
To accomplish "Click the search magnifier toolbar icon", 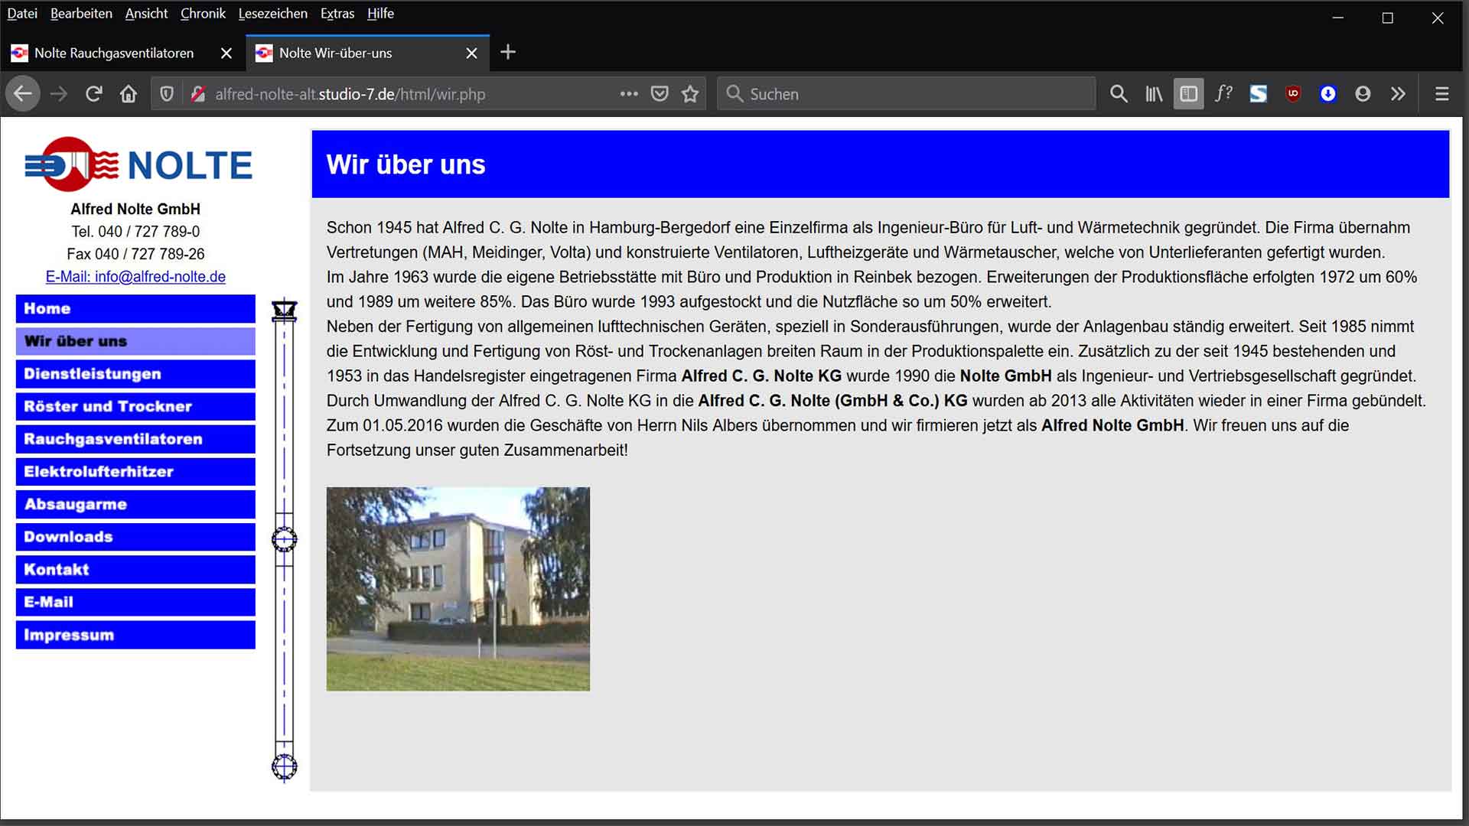I will pyautogui.click(x=1119, y=94).
